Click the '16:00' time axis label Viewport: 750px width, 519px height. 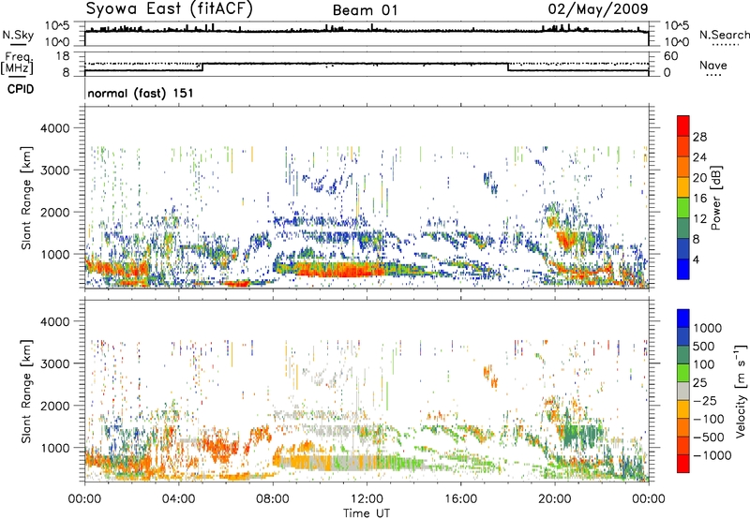pos(460,499)
